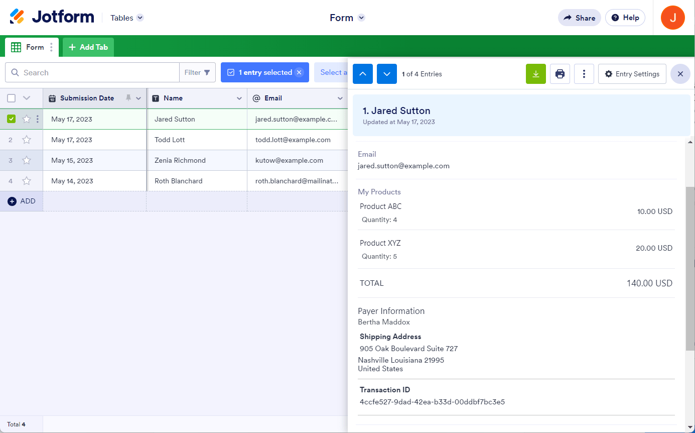Clear the 1 entry selected badge
The height and width of the screenshot is (433, 695).
(x=299, y=72)
